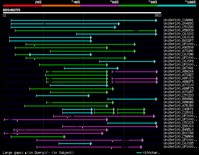Select the UniRef100_C1M0X1 label

178,113
